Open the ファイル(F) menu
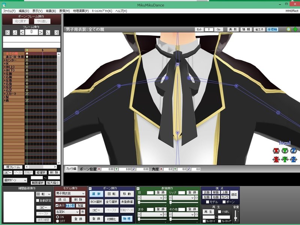Screen dimensions: 300x225 click(x=9, y=11)
